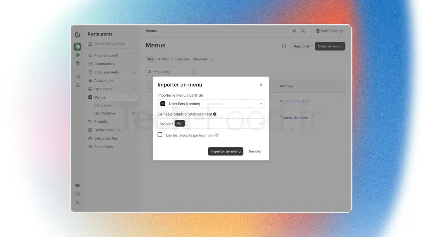422x237 pixels.
Task: Go to Page d'accueil via home icon
Action: pos(90,55)
